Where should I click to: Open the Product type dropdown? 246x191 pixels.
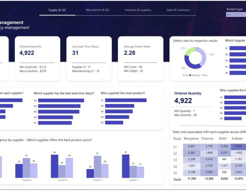[x=236, y=15]
